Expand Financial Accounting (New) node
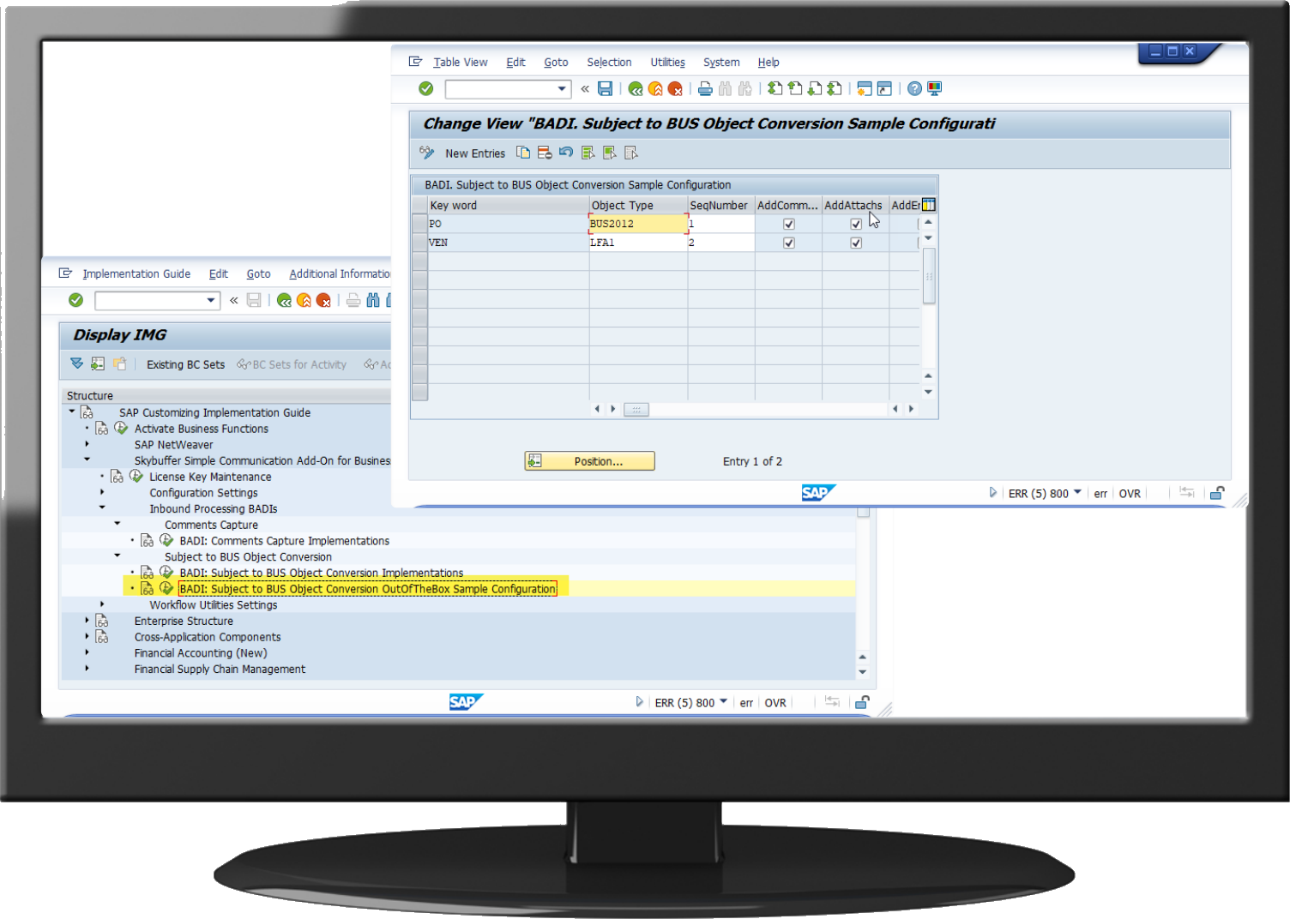 [x=87, y=652]
